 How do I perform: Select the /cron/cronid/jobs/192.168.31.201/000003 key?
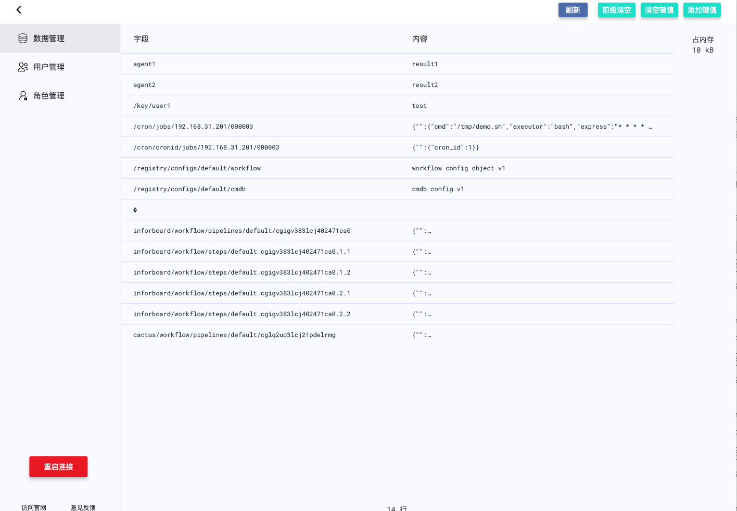tap(206, 147)
